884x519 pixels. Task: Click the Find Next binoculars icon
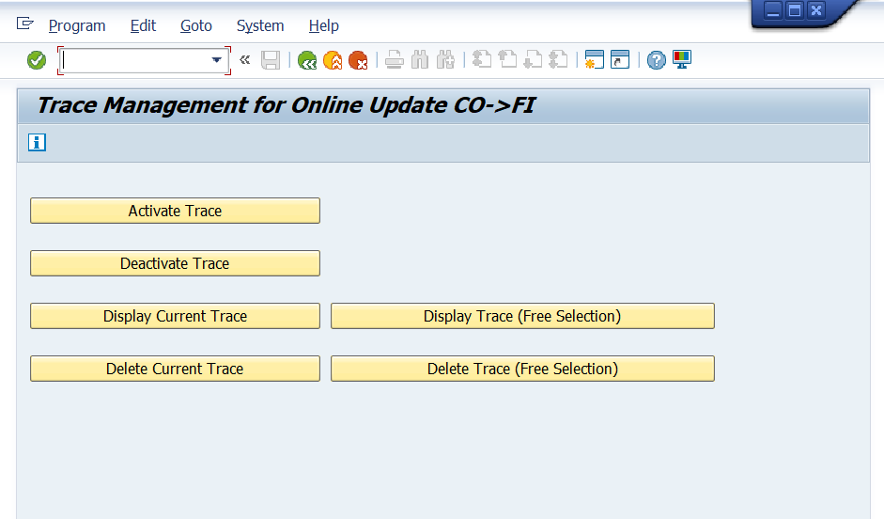[x=445, y=60]
